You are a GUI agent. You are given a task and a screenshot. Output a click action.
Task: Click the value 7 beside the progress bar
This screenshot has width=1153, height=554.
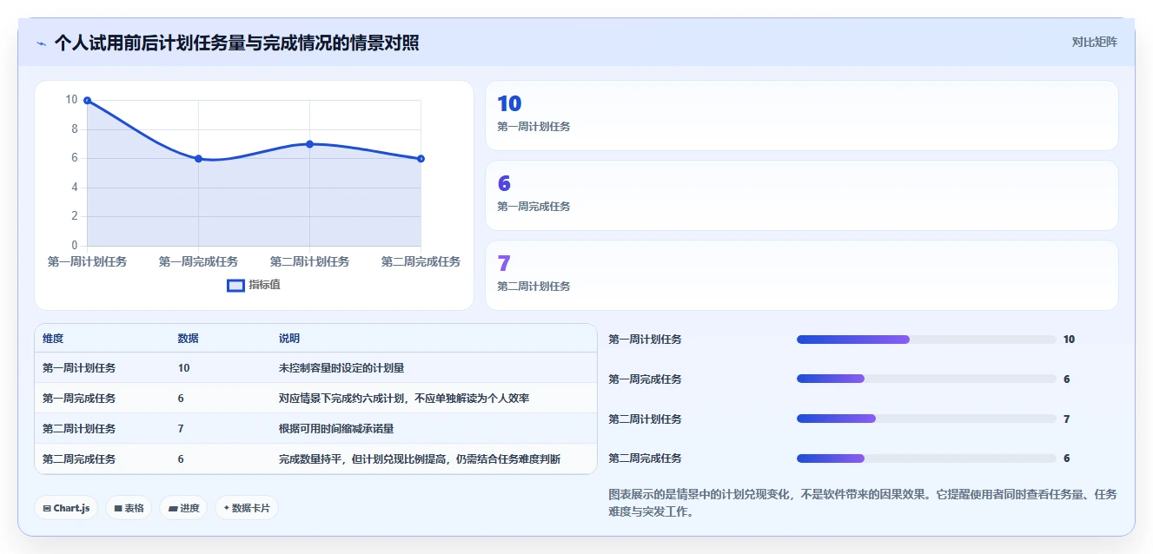coord(1066,419)
